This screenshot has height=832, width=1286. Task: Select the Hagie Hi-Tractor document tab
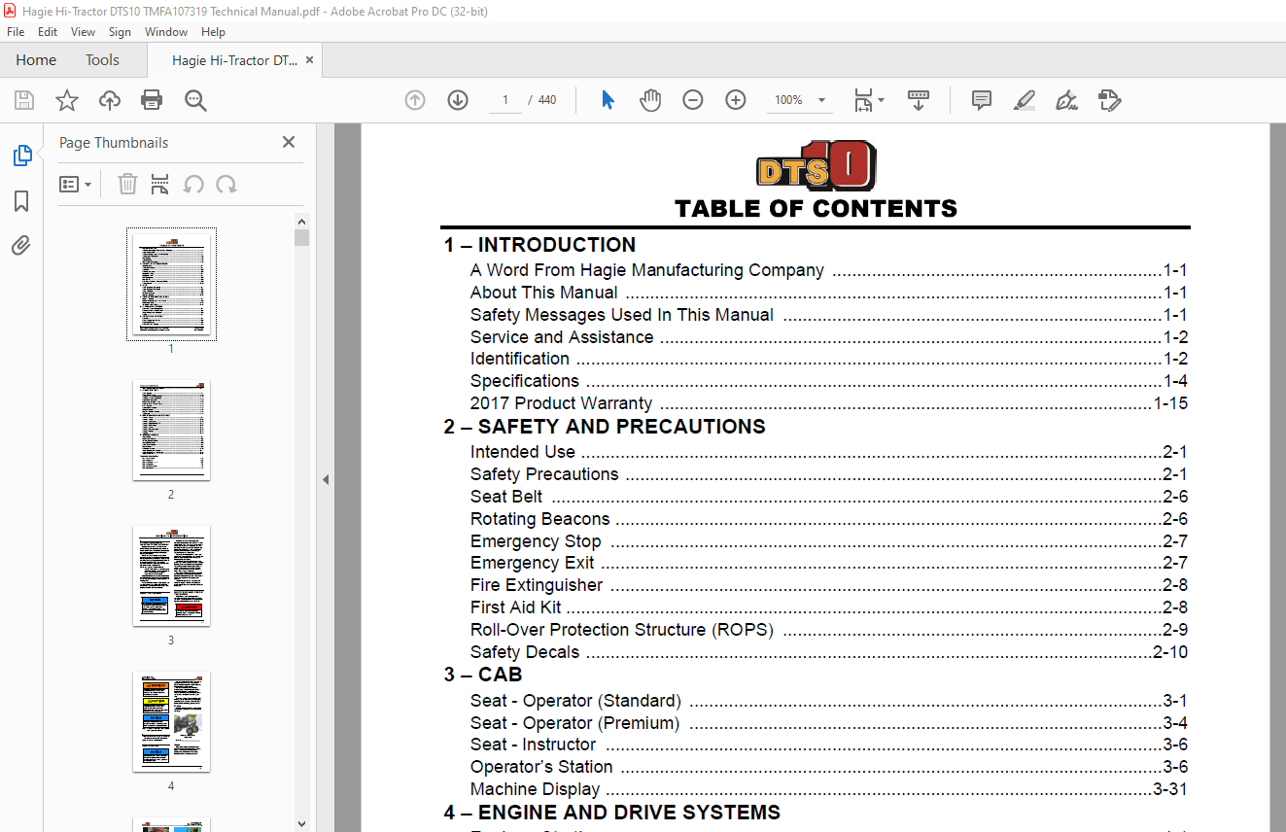234,60
